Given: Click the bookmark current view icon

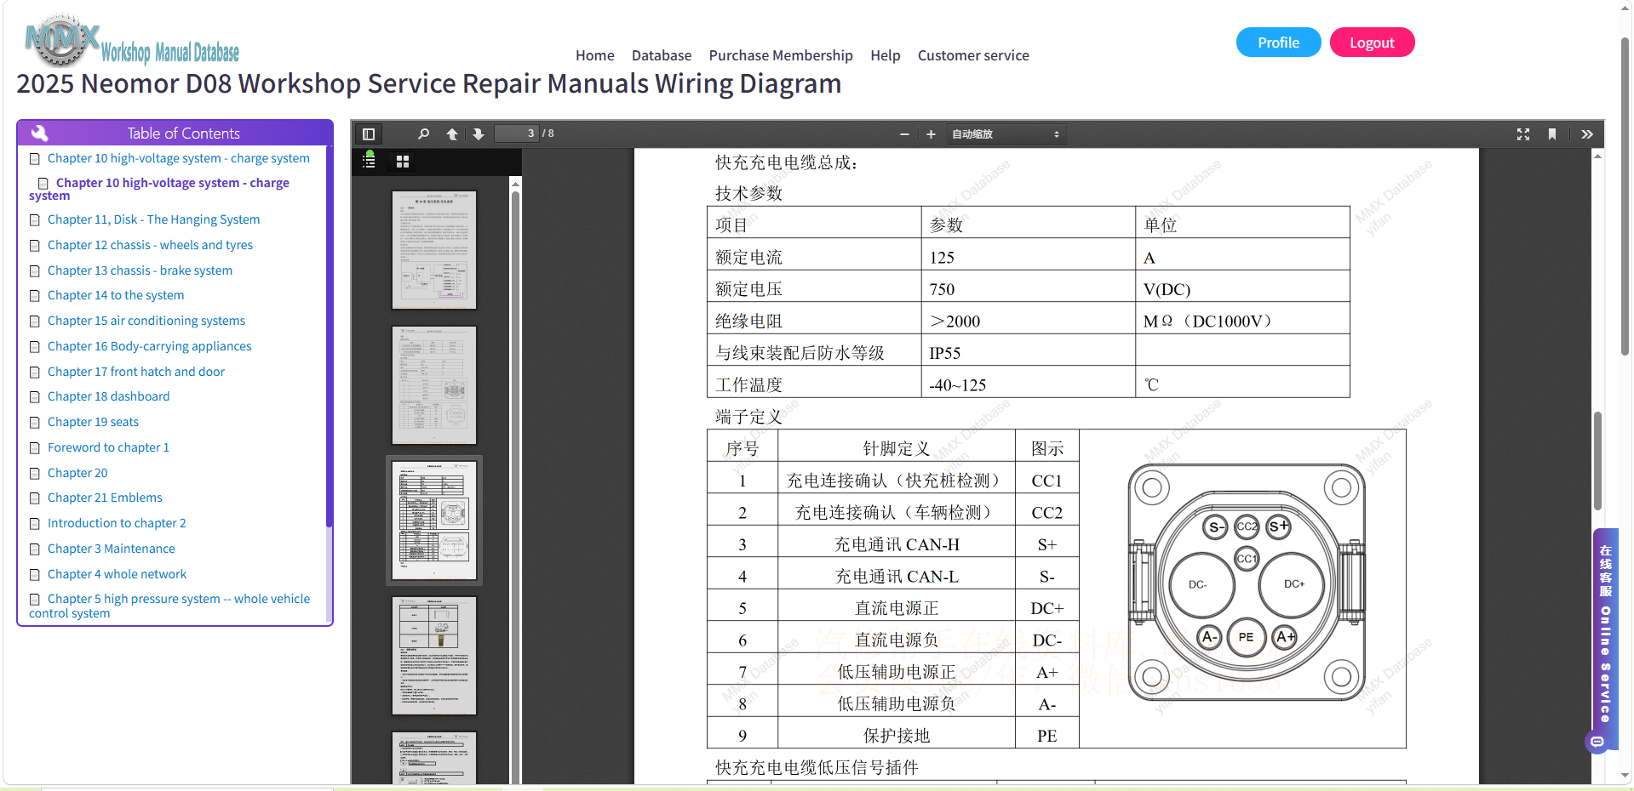Looking at the screenshot, I should tap(1552, 134).
